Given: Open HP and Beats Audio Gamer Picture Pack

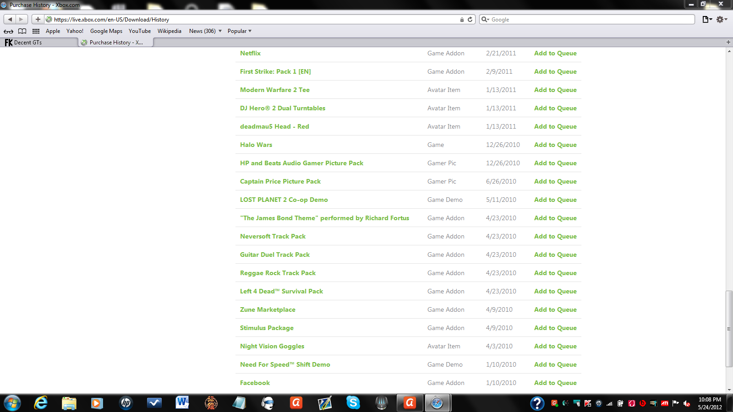Looking at the screenshot, I should tap(301, 163).
